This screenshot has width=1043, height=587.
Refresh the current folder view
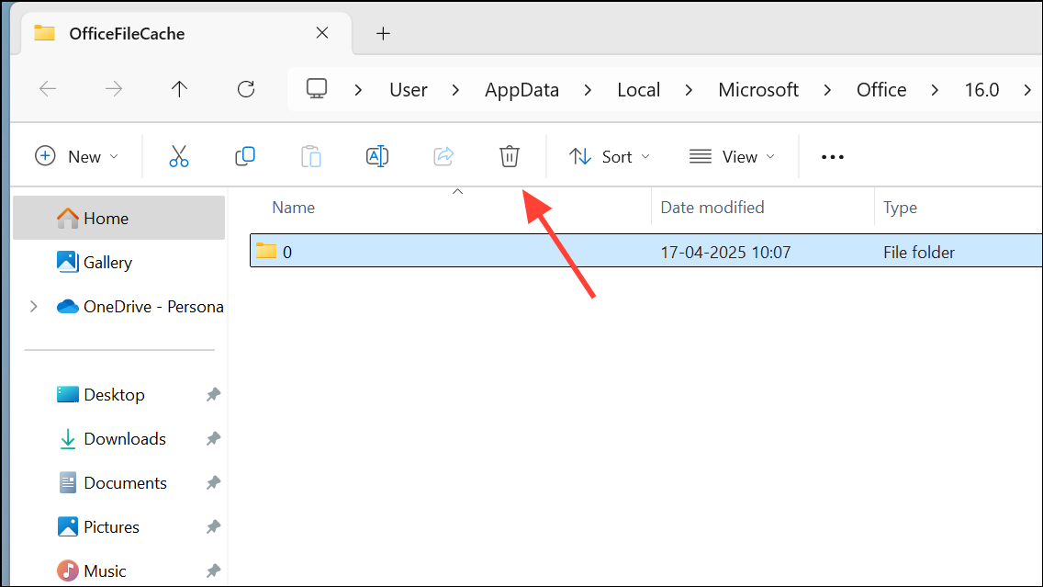coord(245,89)
